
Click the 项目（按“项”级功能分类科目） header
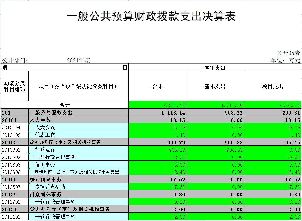79,86
